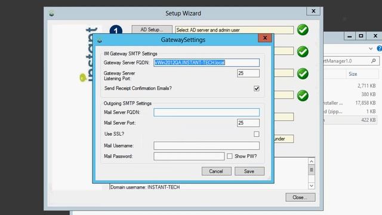382x215 pixels.
Task: Click the GatewaySettings title bar icon
Action: click(x=100, y=40)
